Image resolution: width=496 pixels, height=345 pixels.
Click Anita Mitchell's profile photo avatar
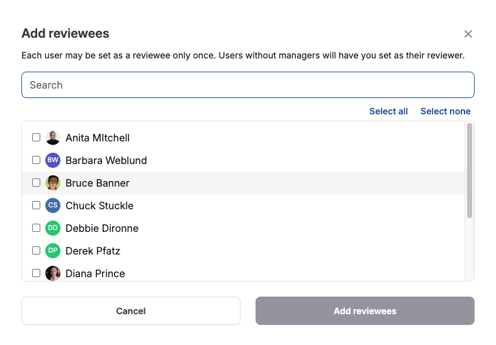(53, 138)
